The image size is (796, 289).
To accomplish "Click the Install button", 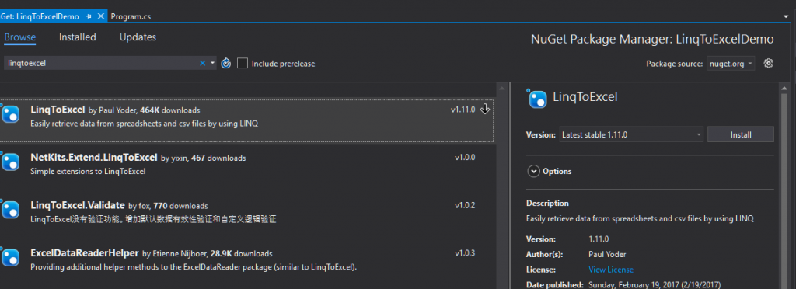I will point(741,135).
